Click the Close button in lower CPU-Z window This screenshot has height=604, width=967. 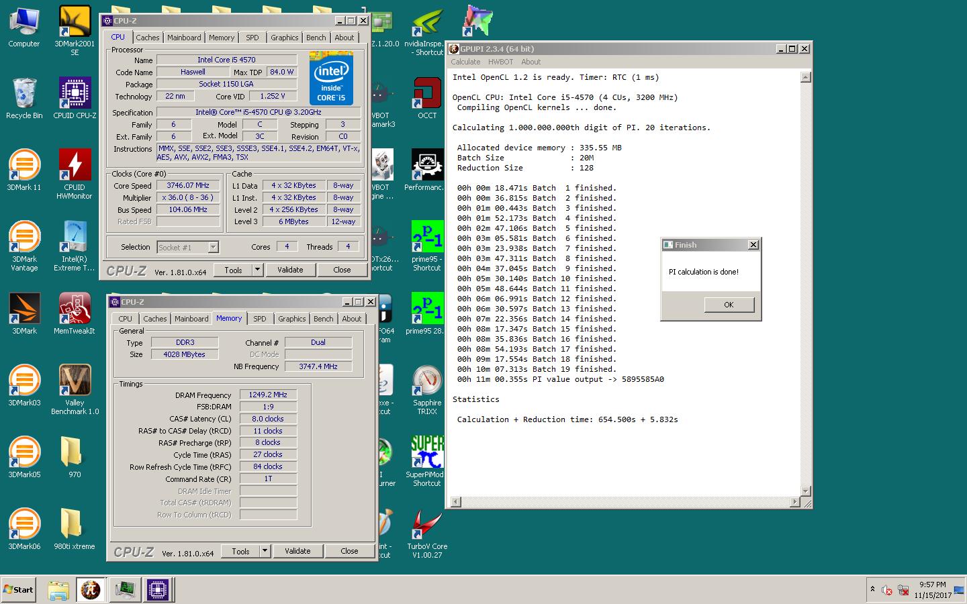click(349, 551)
